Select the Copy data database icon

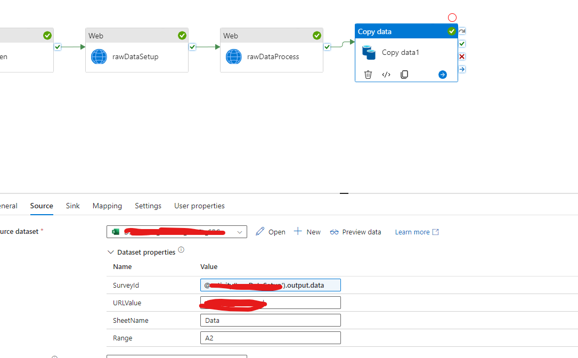pyautogui.click(x=368, y=52)
